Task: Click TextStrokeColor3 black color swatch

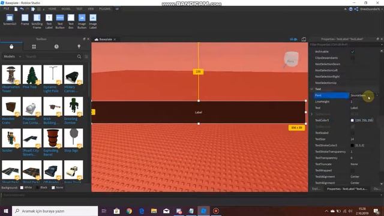Action: pyautogui.click(x=352, y=145)
